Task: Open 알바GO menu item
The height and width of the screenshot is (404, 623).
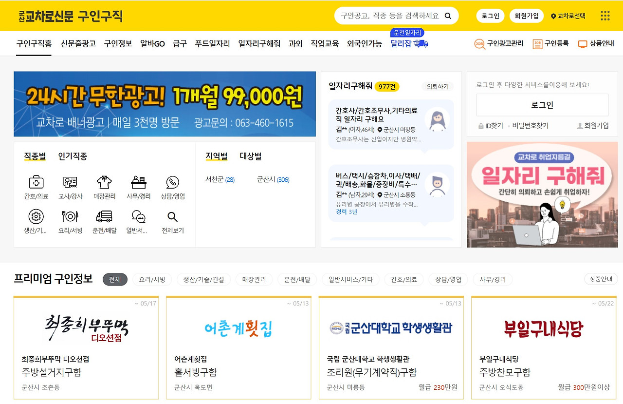Action: click(152, 43)
